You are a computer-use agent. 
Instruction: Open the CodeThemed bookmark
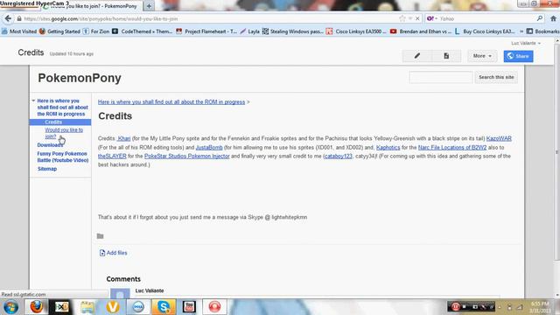click(x=142, y=31)
